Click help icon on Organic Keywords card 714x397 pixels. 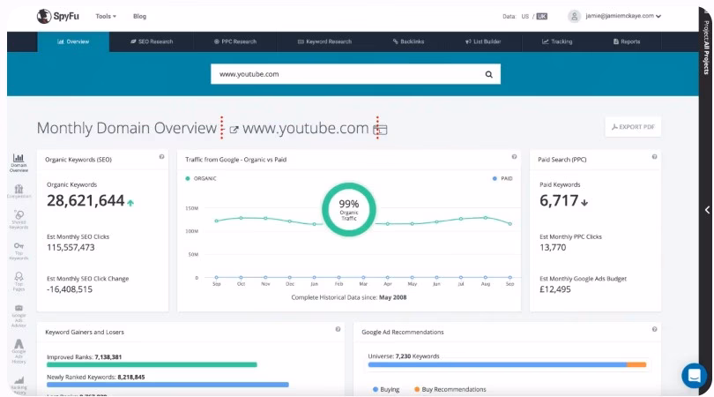coord(161,157)
